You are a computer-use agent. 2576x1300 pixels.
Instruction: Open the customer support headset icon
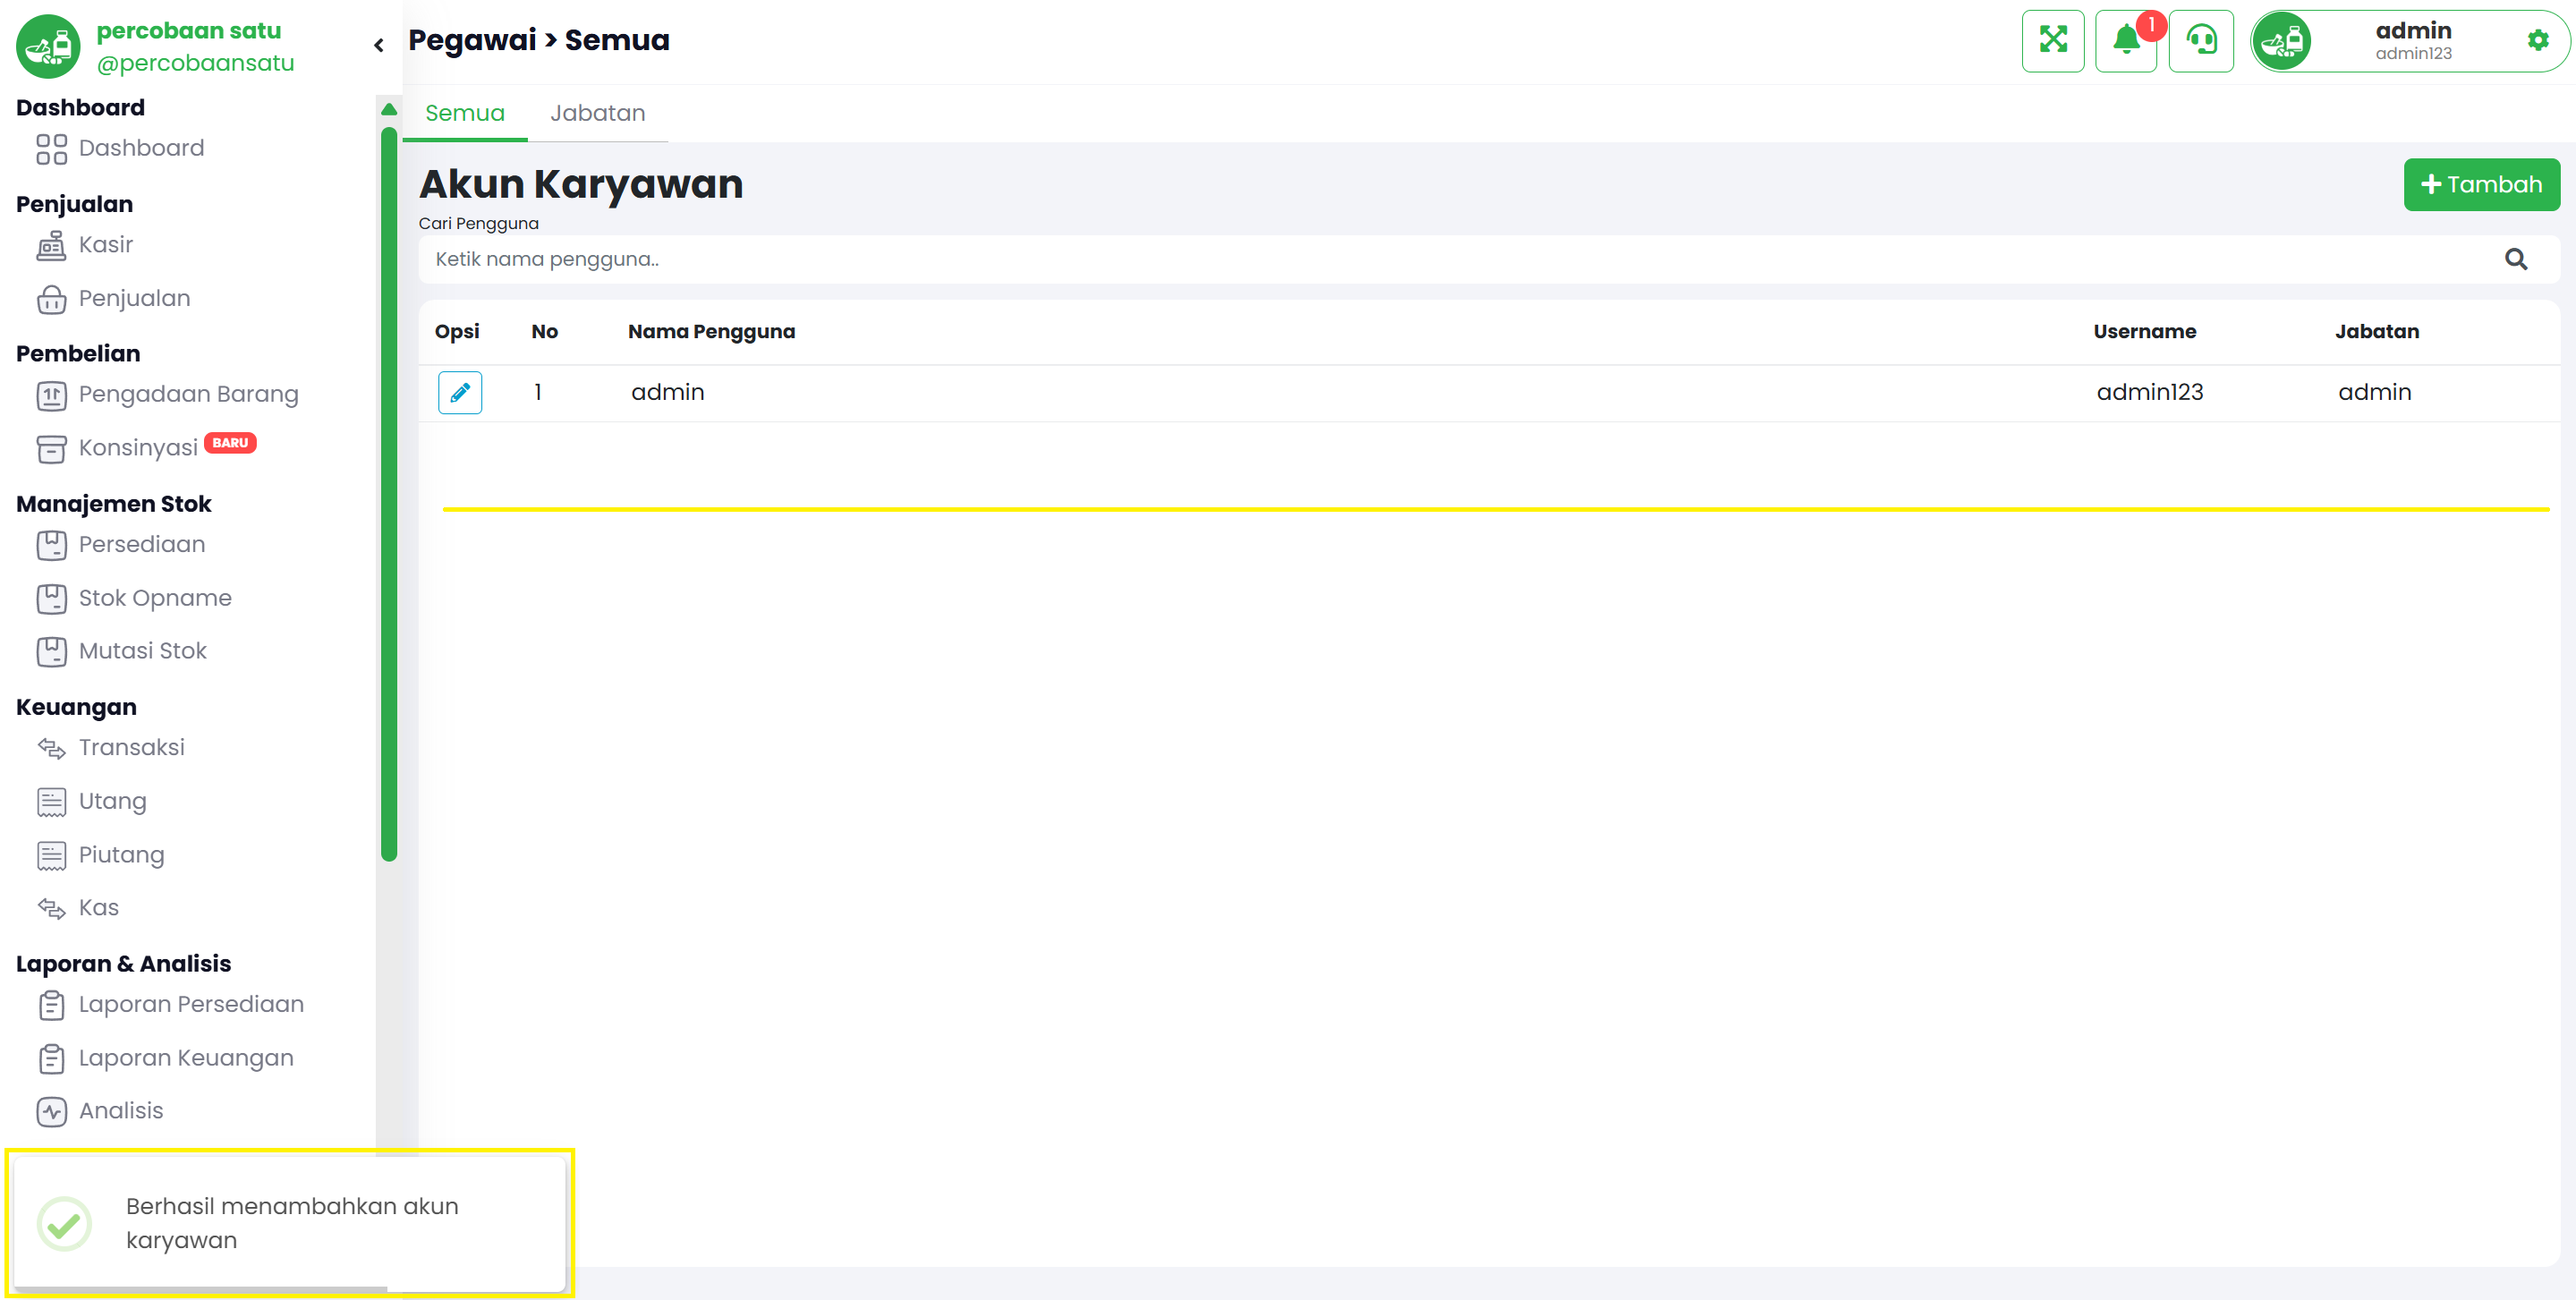tap(2201, 41)
